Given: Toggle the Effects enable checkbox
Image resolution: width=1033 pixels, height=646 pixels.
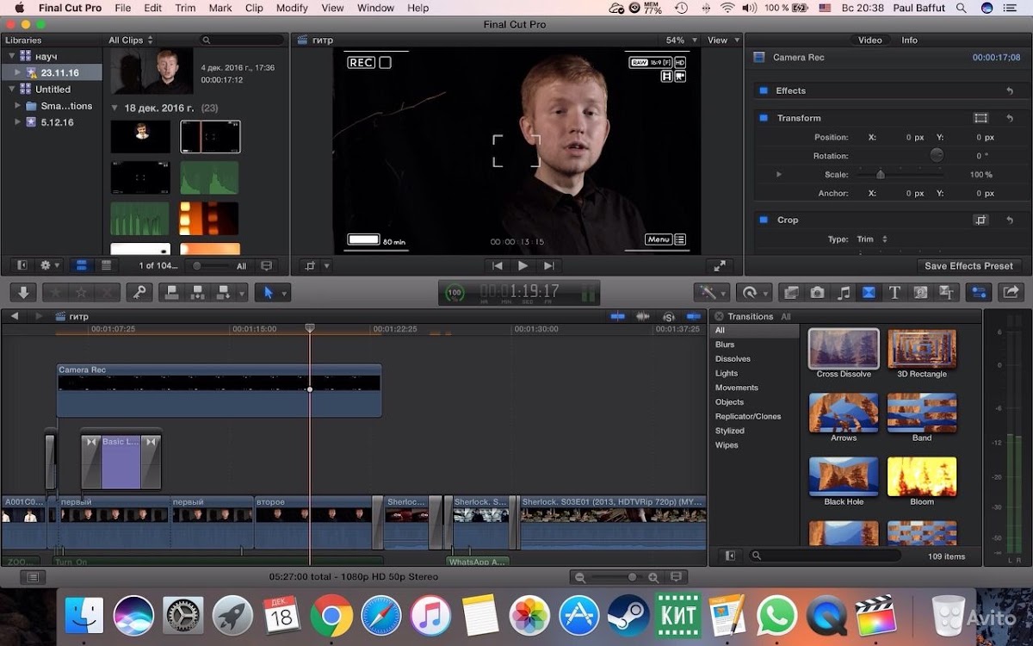Looking at the screenshot, I should (x=762, y=90).
